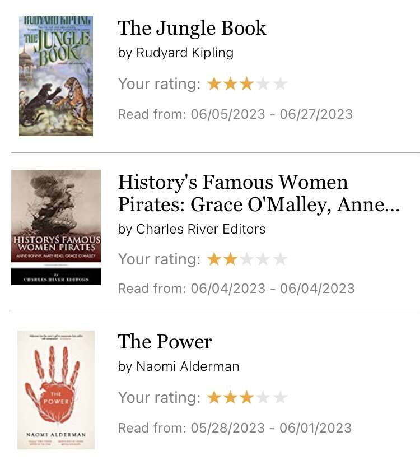Rate The Jungle Book five stars
This screenshot has height=465, width=420.
coord(280,83)
